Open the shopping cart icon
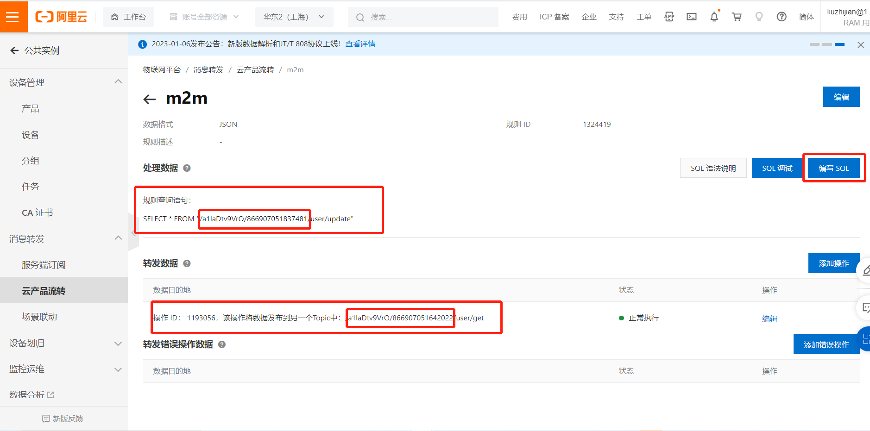870x431 pixels. tap(737, 17)
